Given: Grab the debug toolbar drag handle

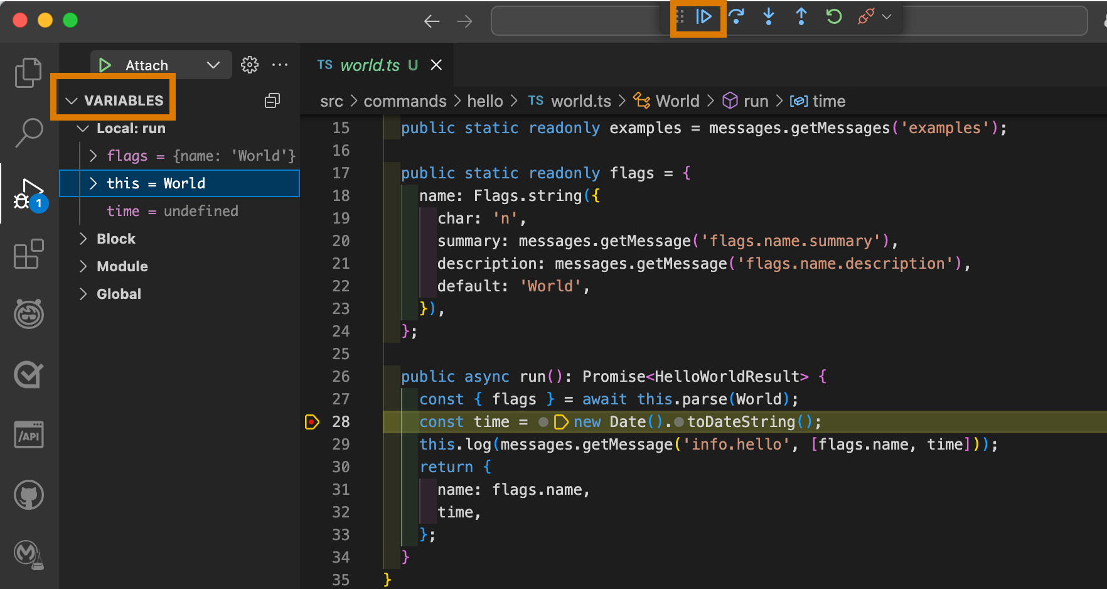Looking at the screenshot, I should 680,17.
